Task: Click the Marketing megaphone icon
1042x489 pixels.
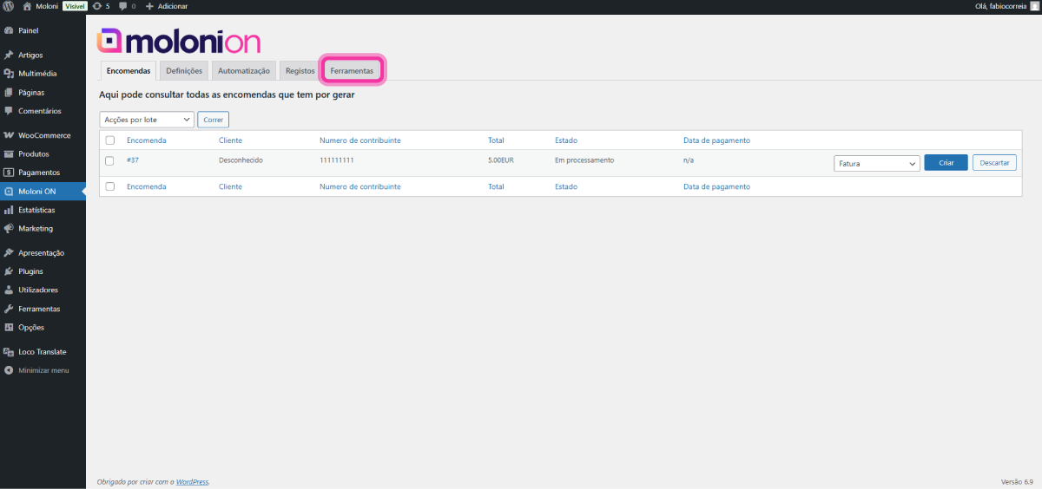Action: [9, 229]
